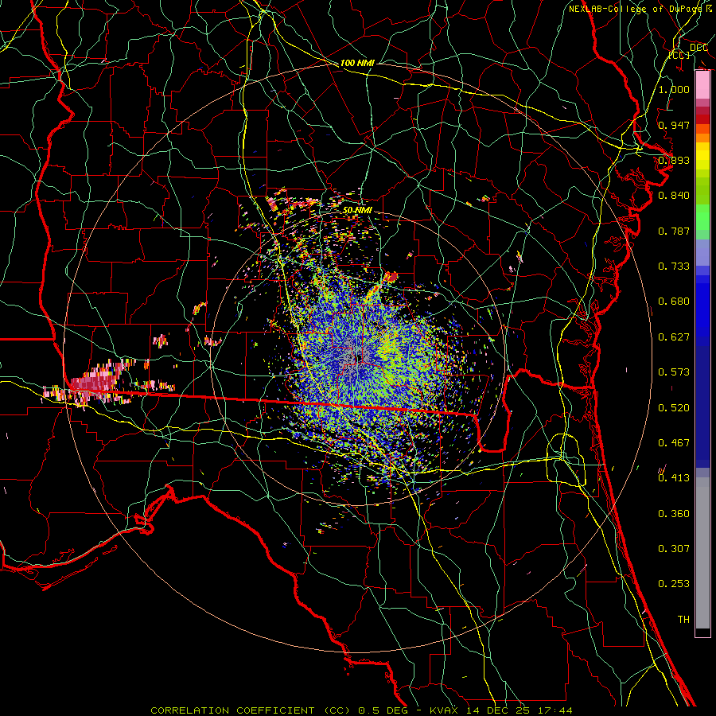This screenshot has height=716, width=716.
Task: Select the 0.787 legend value
Action: [x=674, y=231]
